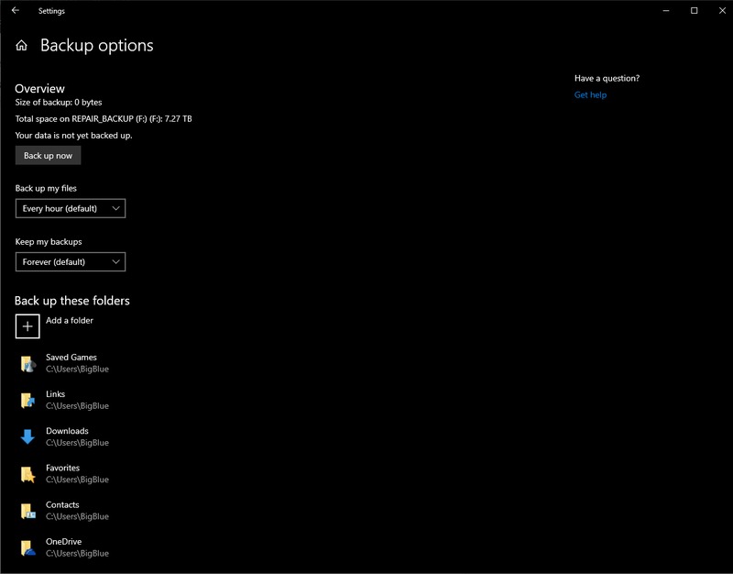Screen dimensions: 733x574
Task: Open the 'Keep my backups' retention dropdown
Action: click(x=70, y=262)
